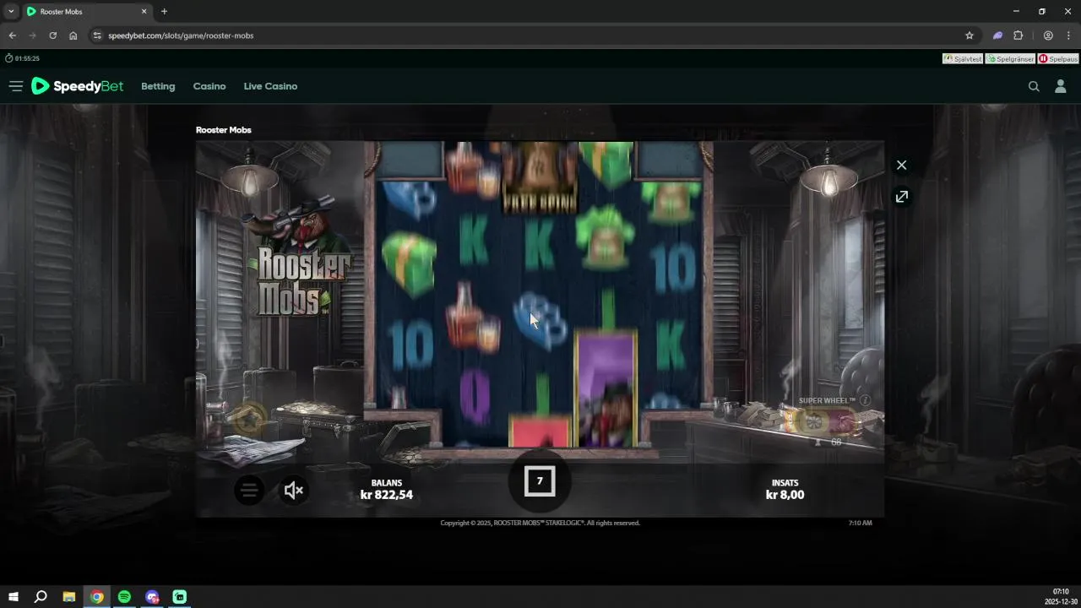This screenshot has width=1081, height=608.
Task: Stop the autoplay counter showing 7
Action: [540, 481]
